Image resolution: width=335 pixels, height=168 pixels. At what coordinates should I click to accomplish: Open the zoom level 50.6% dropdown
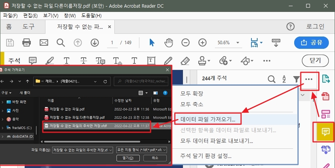[238, 43]
